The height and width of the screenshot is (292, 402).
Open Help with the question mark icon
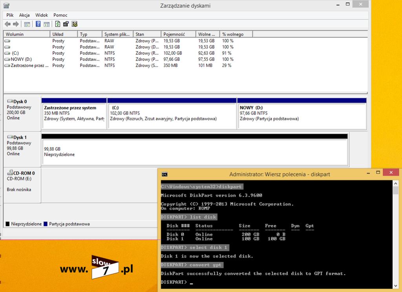38,24
